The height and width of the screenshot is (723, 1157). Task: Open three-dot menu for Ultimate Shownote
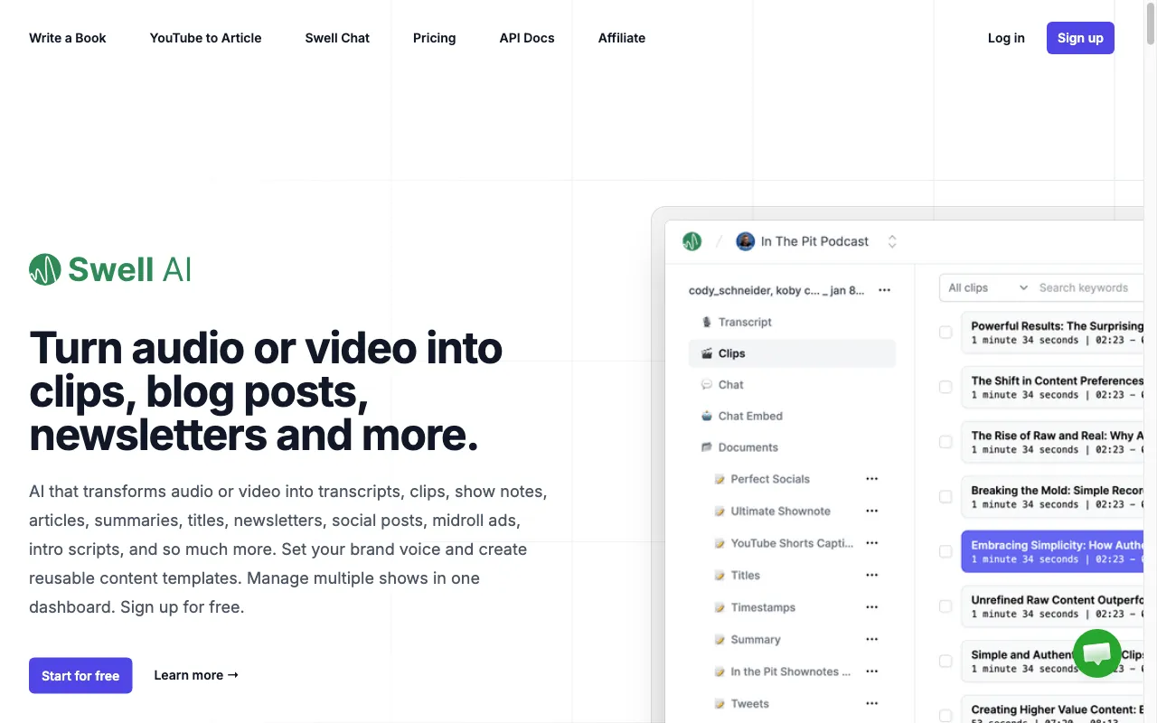(872, 511)
